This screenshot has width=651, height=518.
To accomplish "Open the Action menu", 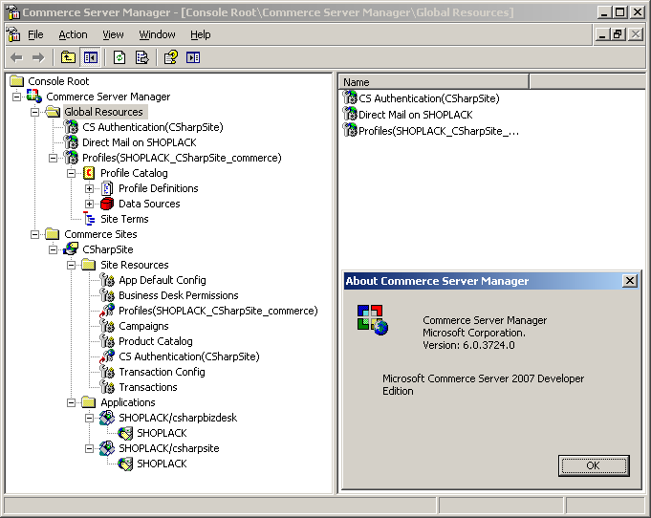I will (x=73, y=34).
